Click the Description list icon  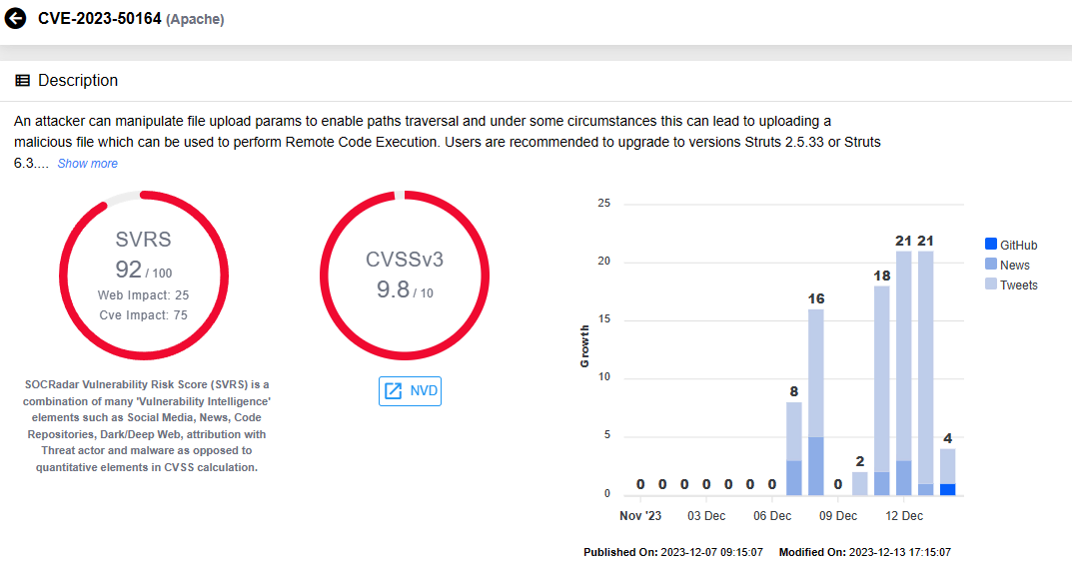tap(23, 81)
